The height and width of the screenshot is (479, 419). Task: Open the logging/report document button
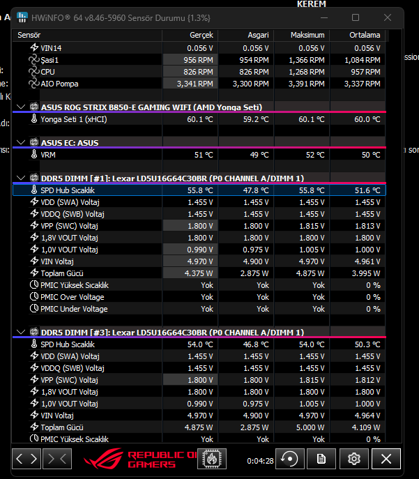click(321, 459)
